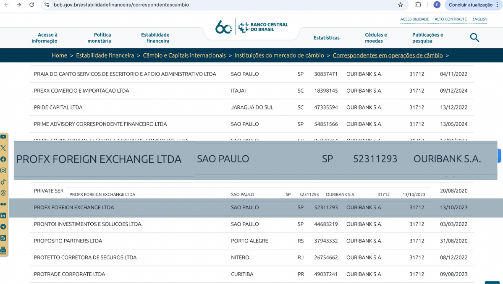503x284 pixels.
Task: Open the Banco Central Telegram channel
Action: tap(3, 227)
